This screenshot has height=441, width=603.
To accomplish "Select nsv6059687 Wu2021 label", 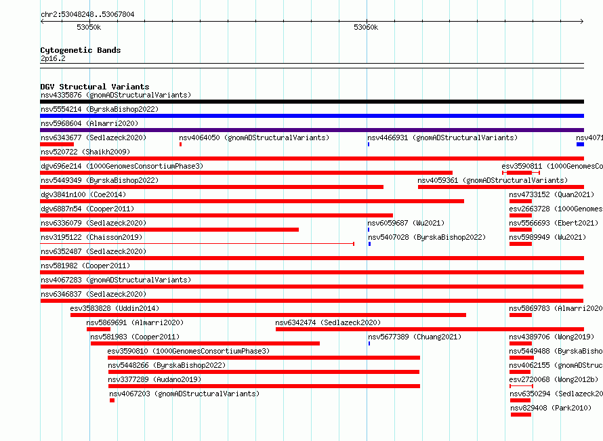I will coord(406,223).
